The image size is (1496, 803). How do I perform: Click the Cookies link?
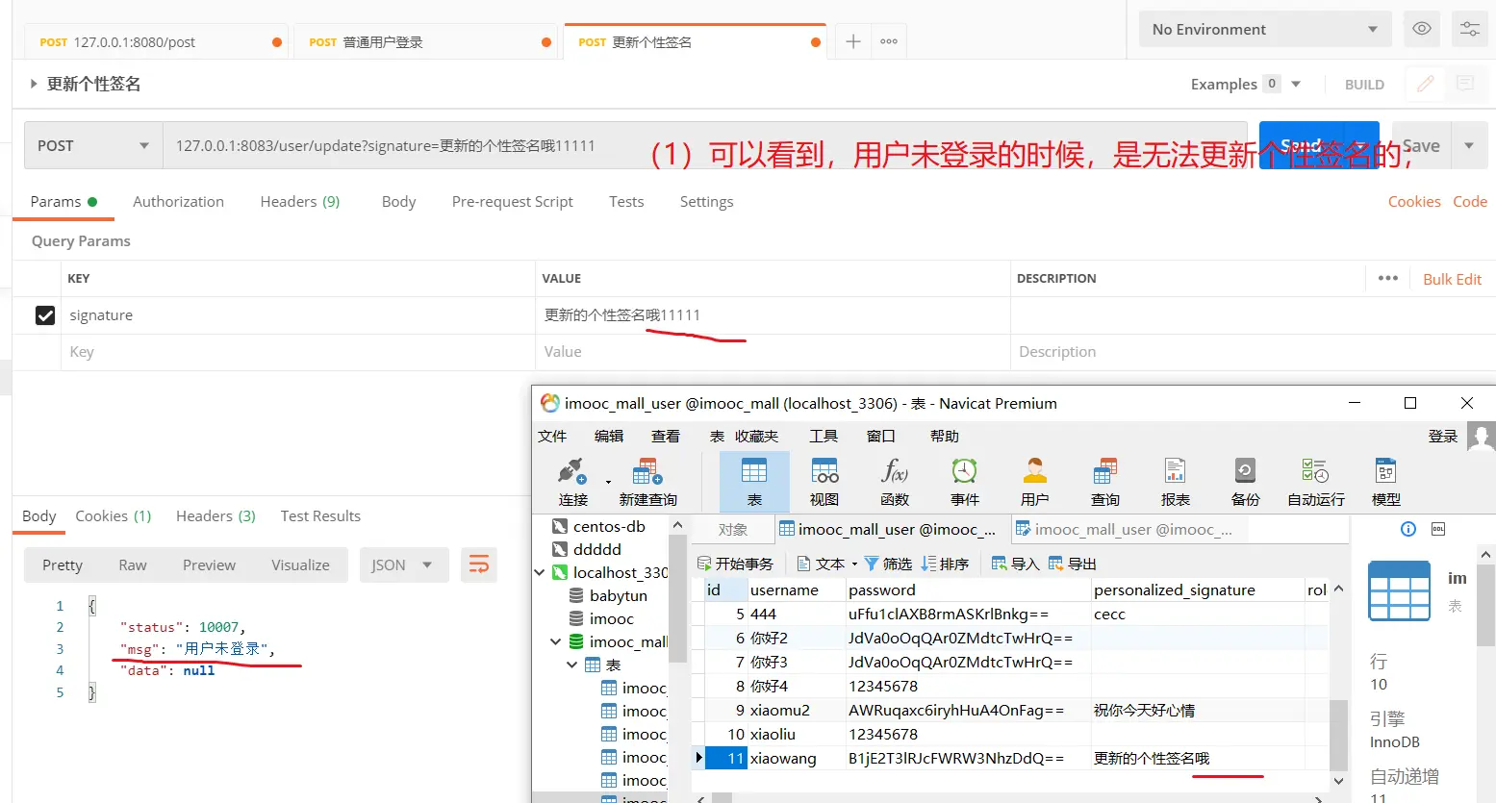click(x=1413, y=202)
